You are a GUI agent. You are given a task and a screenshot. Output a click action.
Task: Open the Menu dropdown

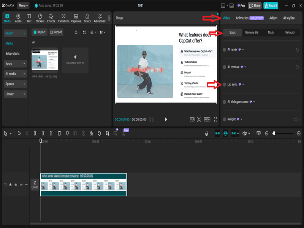23,6
